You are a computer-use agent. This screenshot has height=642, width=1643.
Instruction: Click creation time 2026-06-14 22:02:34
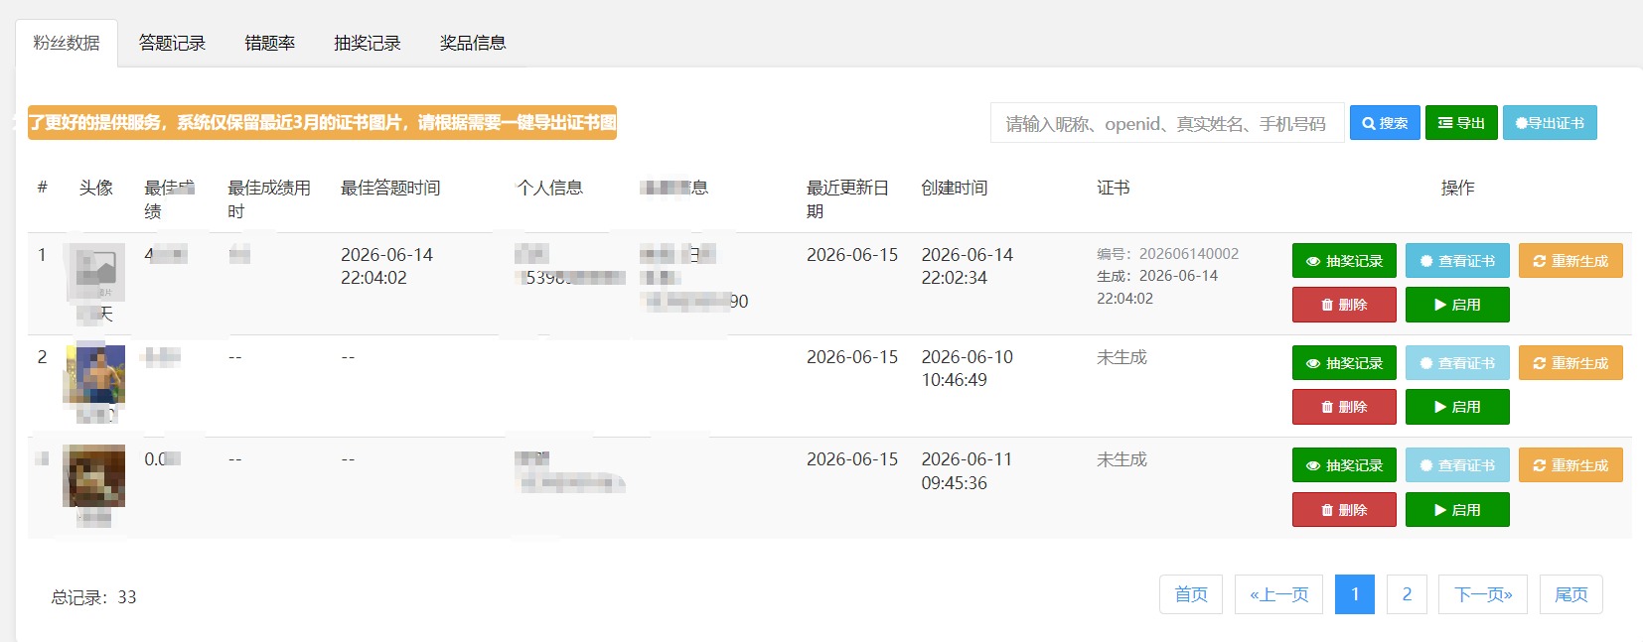(x=968, y=266)
